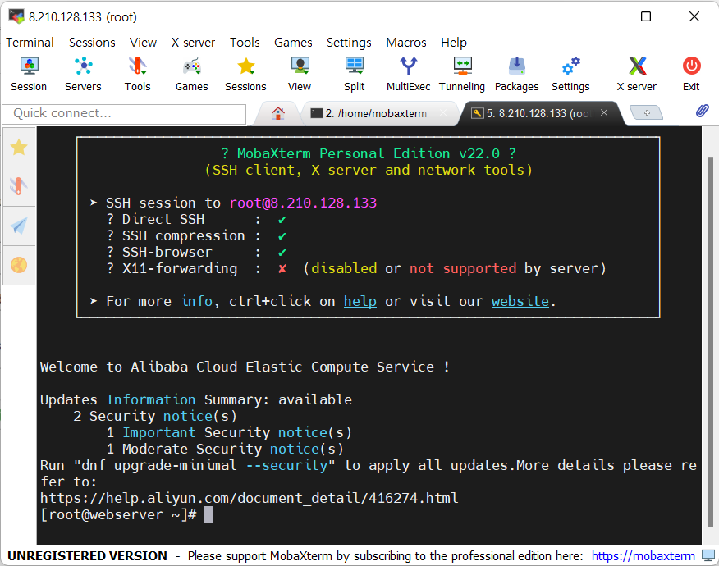The image size is (719, 566).
Task: Enable MultiExec mode from the toolbar
Action: coord(408,74)
